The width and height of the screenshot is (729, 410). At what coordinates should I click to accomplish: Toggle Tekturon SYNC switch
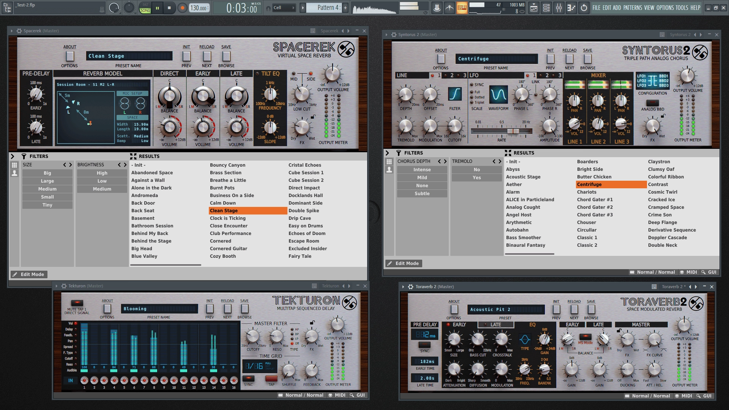[248, 378]
